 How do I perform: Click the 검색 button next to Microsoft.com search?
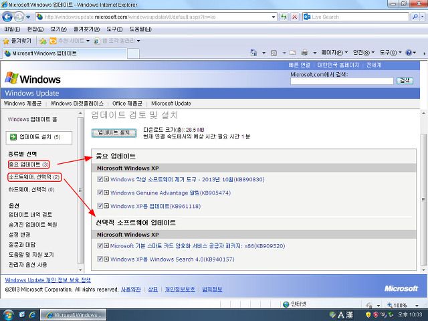pyautogui.click(x=405, y=80)
